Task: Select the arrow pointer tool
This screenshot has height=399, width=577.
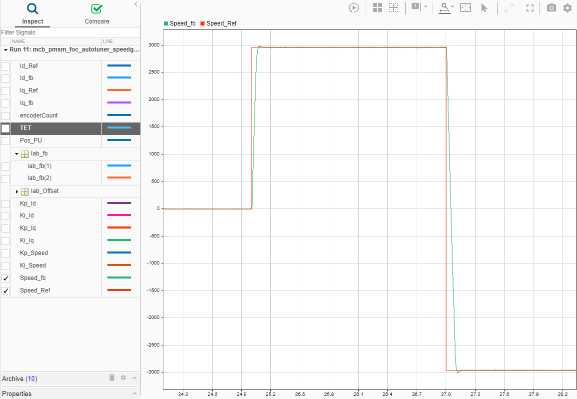Action: pos(484,7)
